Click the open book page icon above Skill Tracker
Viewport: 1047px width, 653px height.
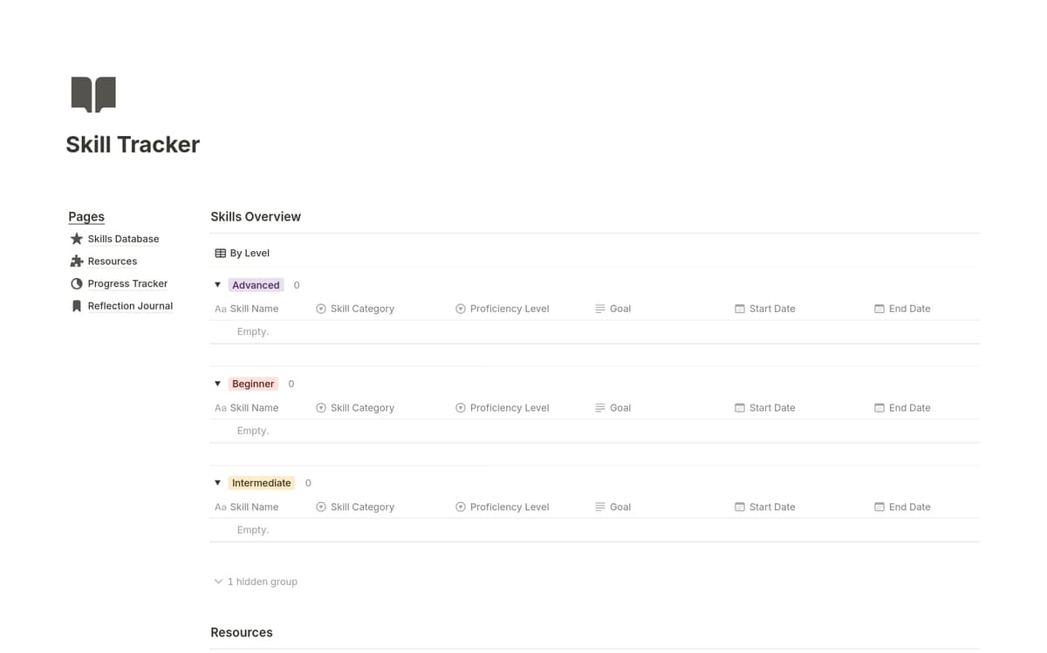pyautogui.click(x=93, y=93)
